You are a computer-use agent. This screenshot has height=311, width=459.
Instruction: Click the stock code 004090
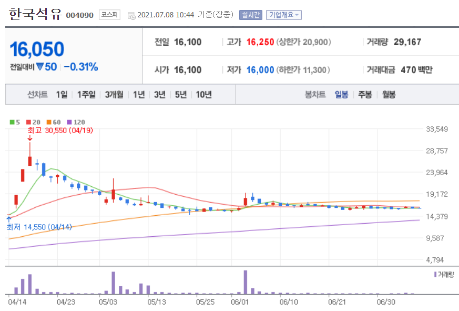click(79, 15)
